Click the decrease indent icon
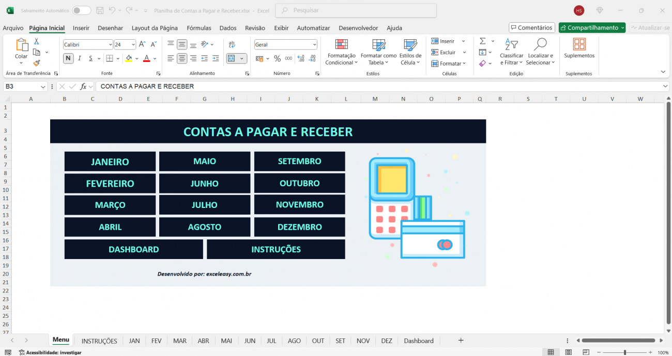This screenshot has height=356, width=672. pyautogui.click(x=205, y=58)
